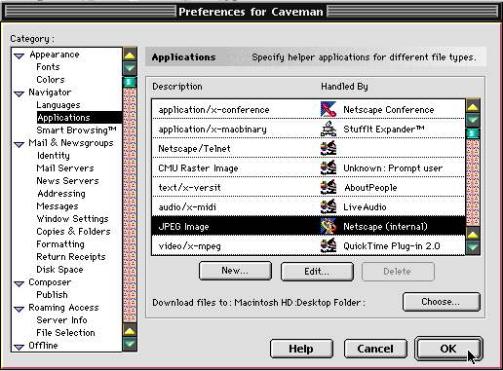Click the QuickTime Plug-in 2.0 icon
This screenshot has width=503, height=371.
pyautogui.click(x=329, y=245)
